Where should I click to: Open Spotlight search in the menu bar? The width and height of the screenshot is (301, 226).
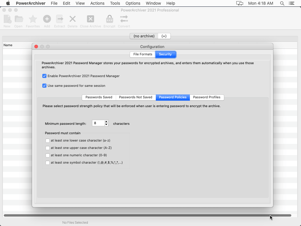click(282, 3)
